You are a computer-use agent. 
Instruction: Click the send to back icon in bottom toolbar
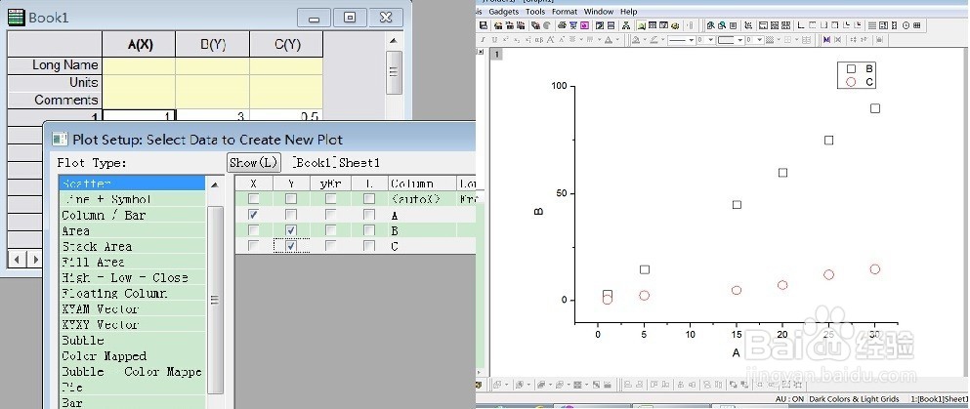click(744, 385)
